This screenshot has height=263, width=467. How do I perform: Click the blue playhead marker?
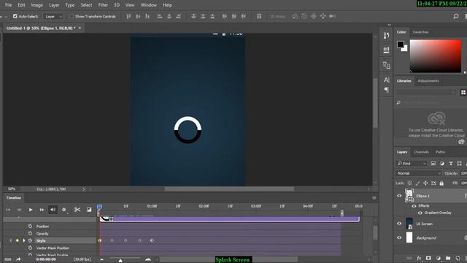(99, 207)
